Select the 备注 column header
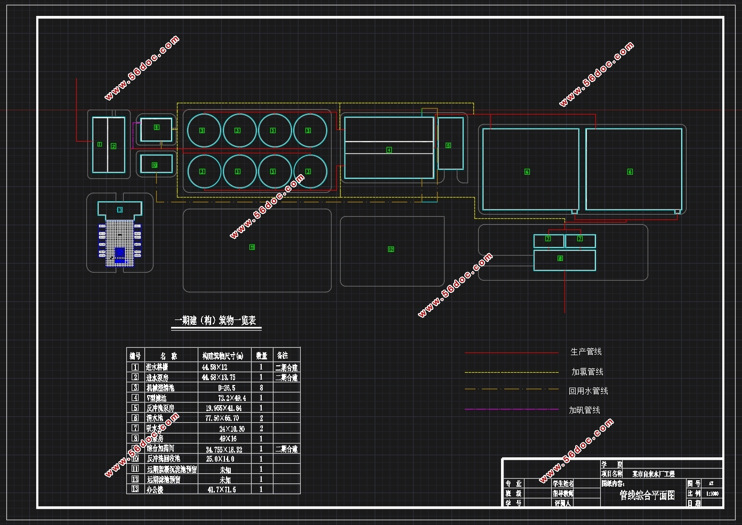742x525 pixels. (283, 355)
